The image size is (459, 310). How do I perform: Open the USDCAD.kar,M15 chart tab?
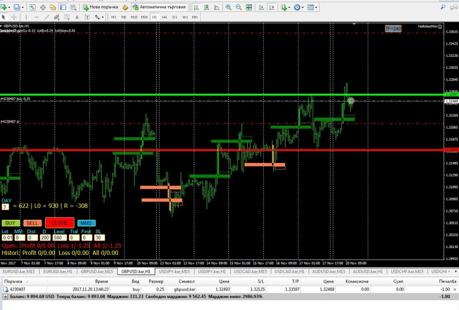pyautogui.click(x=250, y=272)
